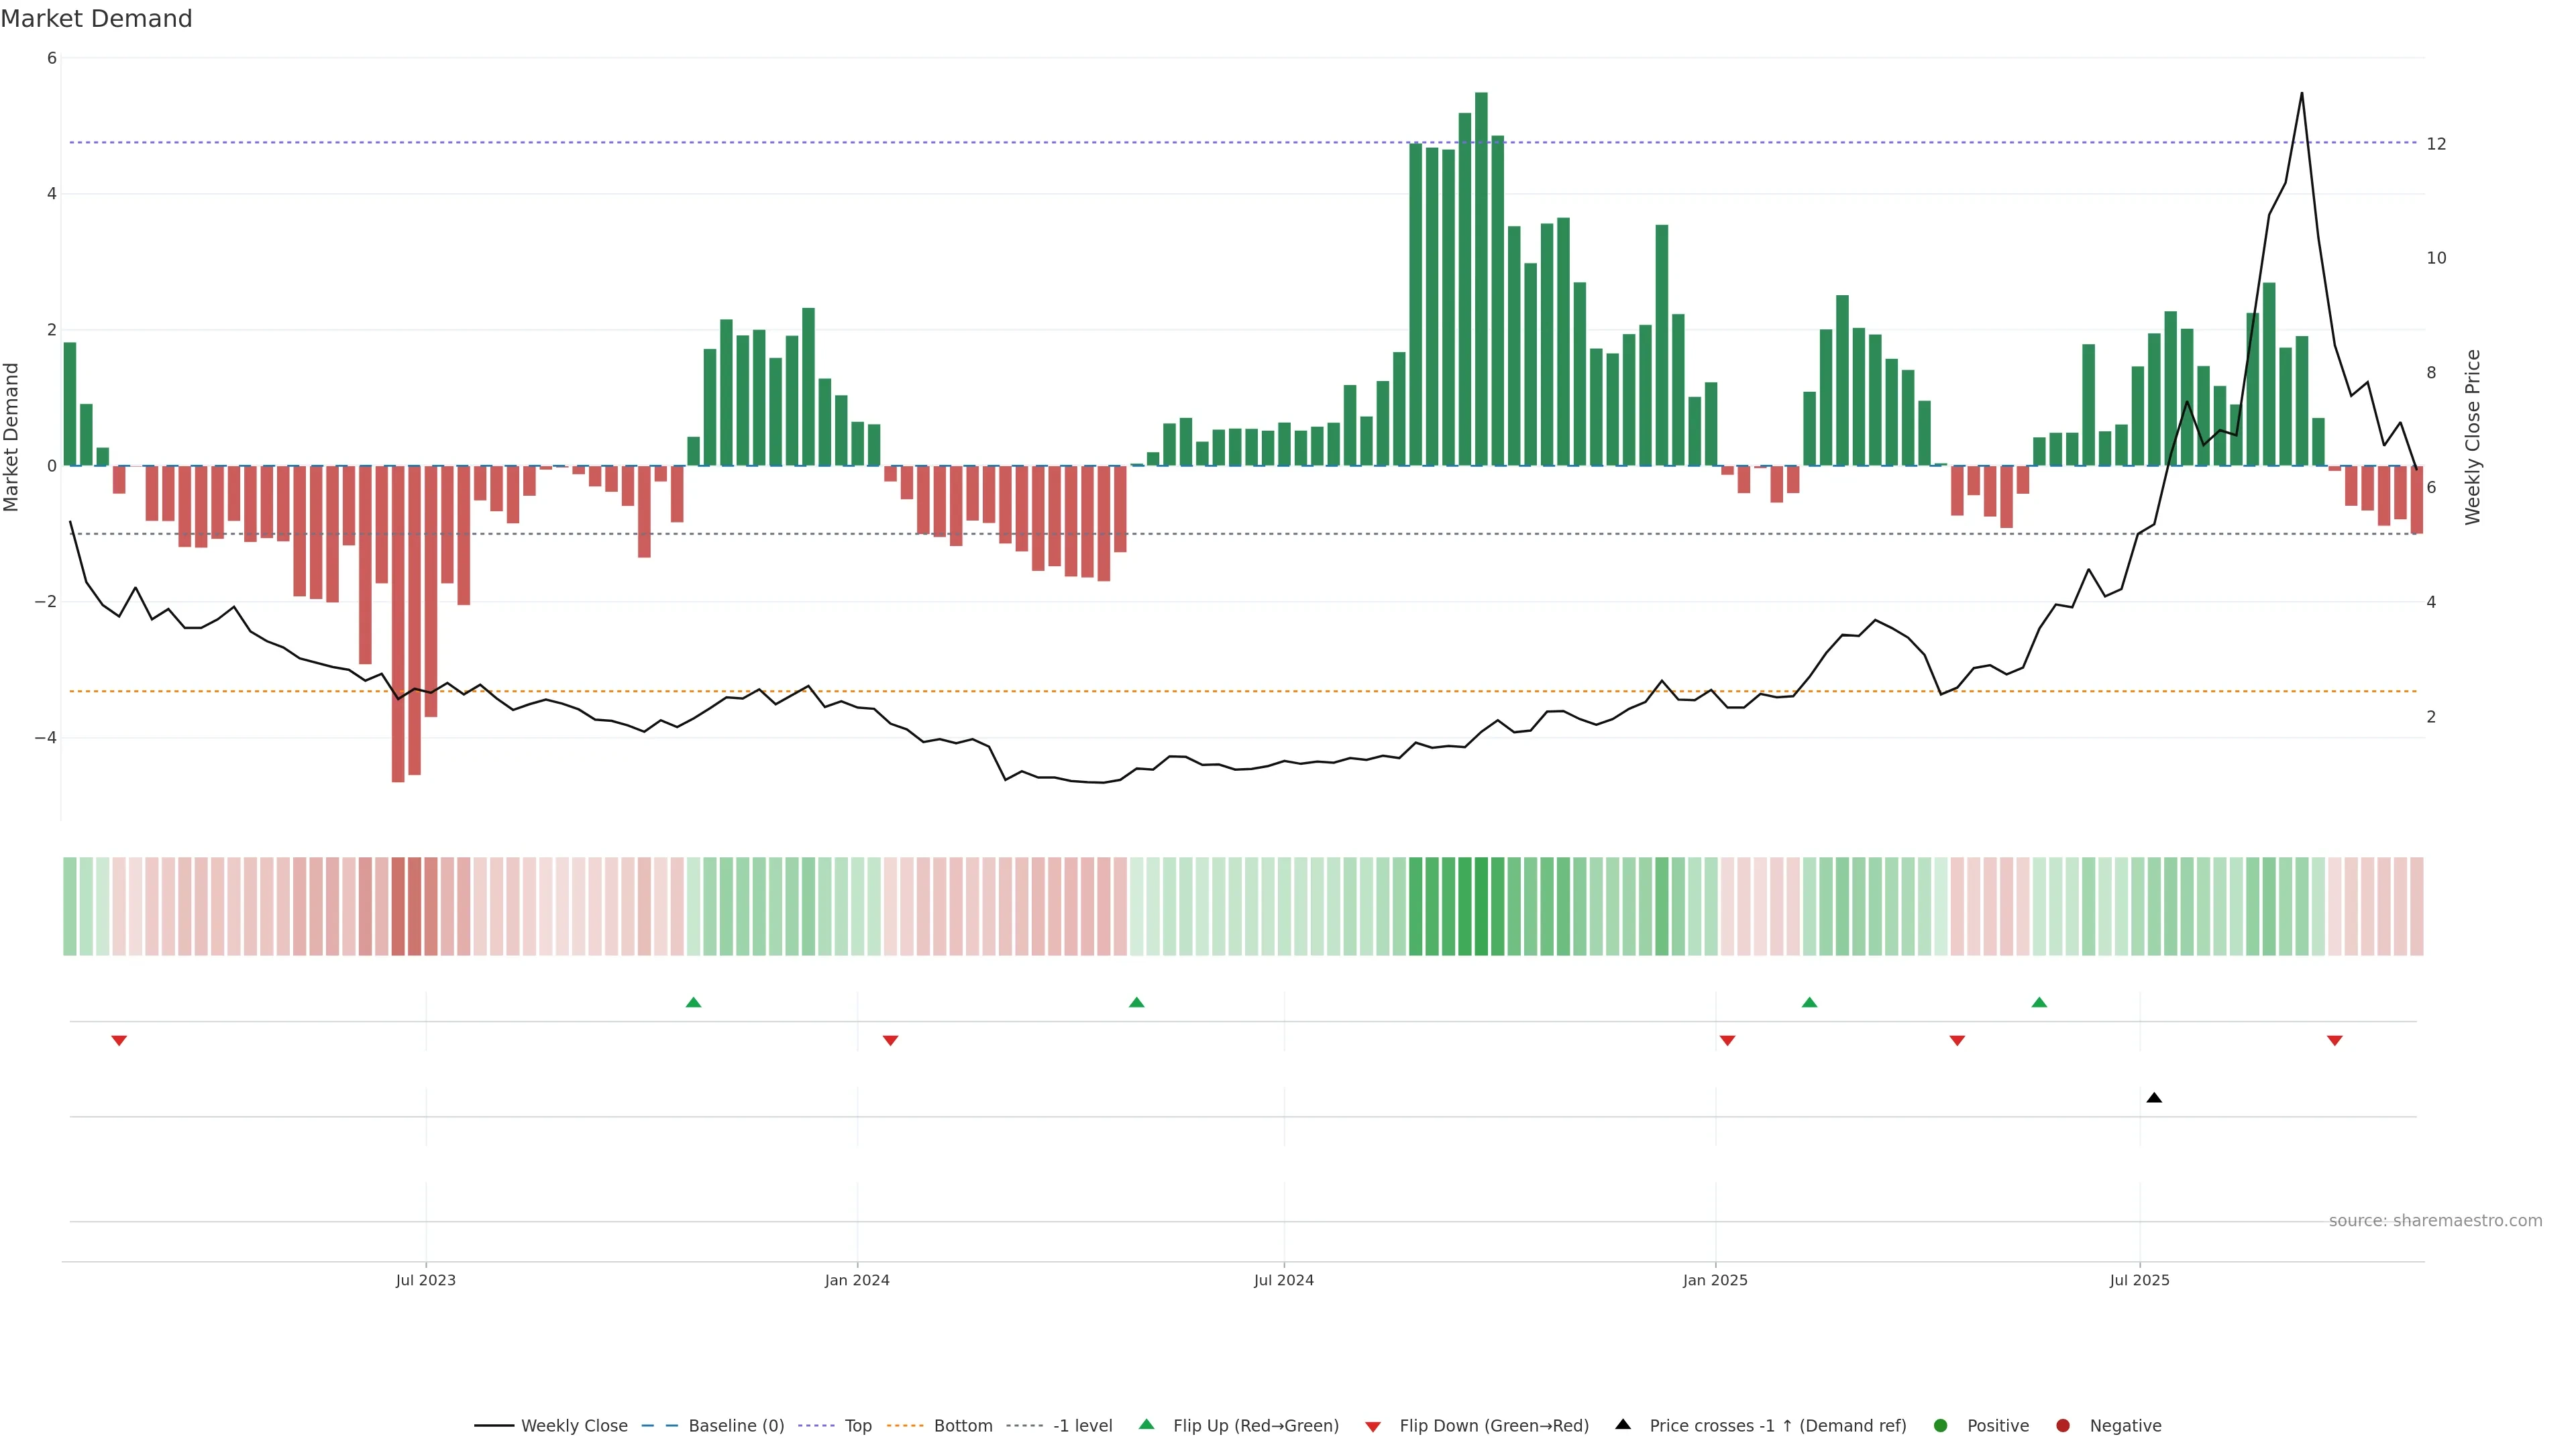Click the first red flip-down marker at far left

coord(119,1041)
